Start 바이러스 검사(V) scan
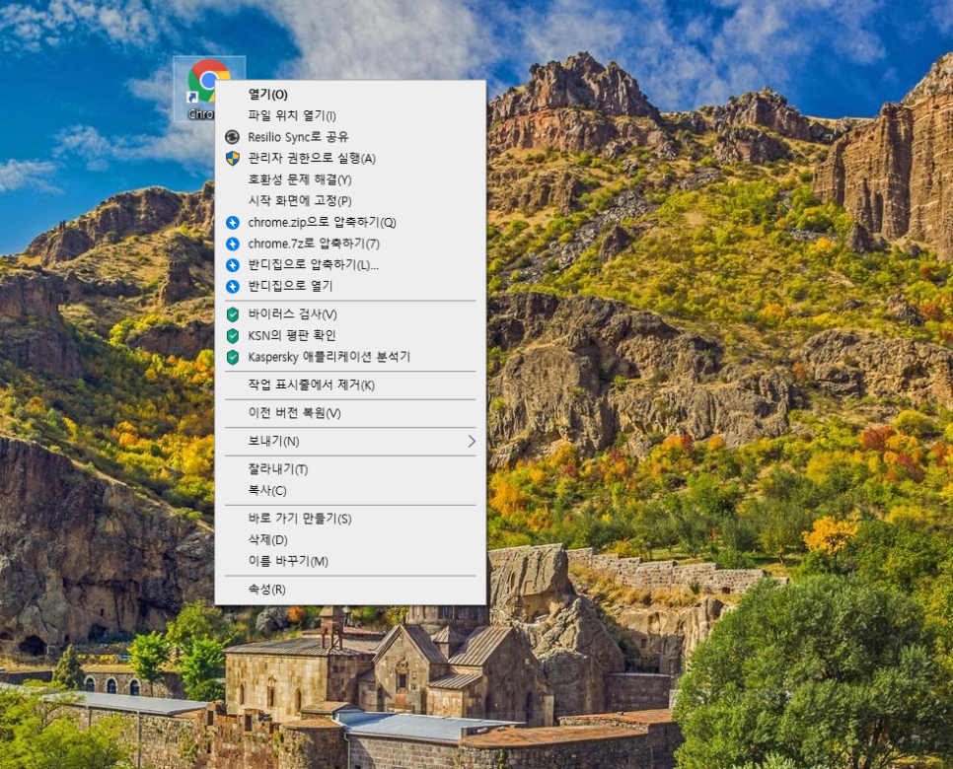This screenshot has height=769, width=953. coord(350,315)
